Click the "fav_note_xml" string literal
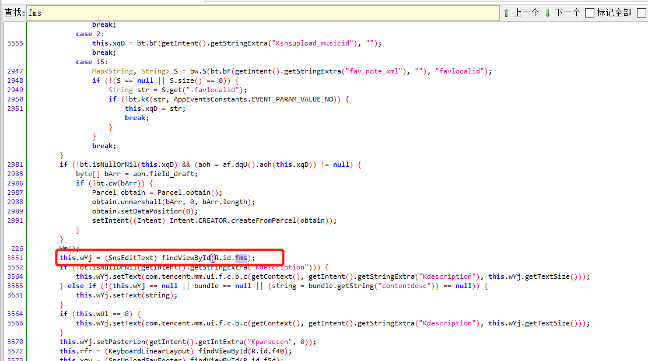The image size is (648, 361). [374, 71]
